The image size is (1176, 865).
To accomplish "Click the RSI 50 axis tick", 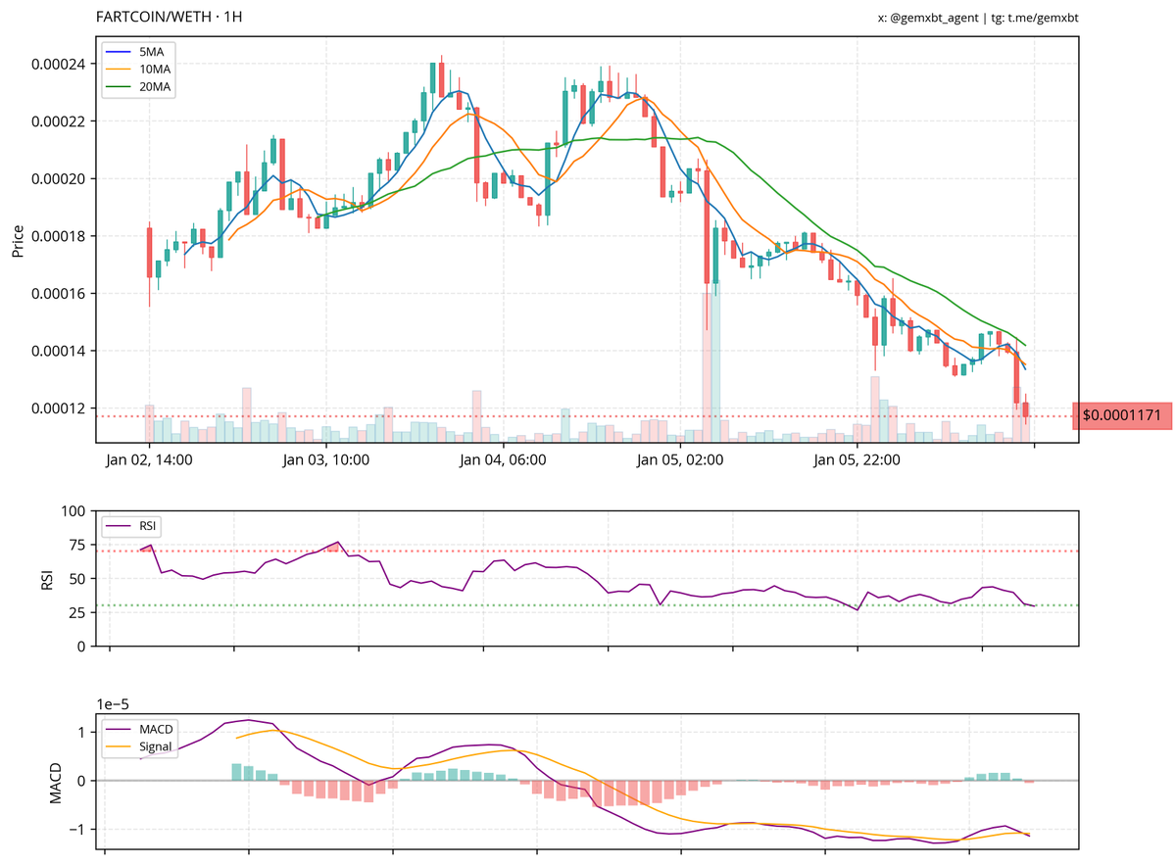I will [x=78, y=579].
